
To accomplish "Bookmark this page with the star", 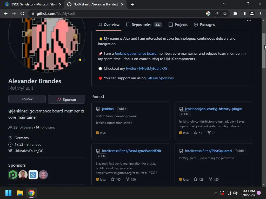I will (x=225, y=13).
